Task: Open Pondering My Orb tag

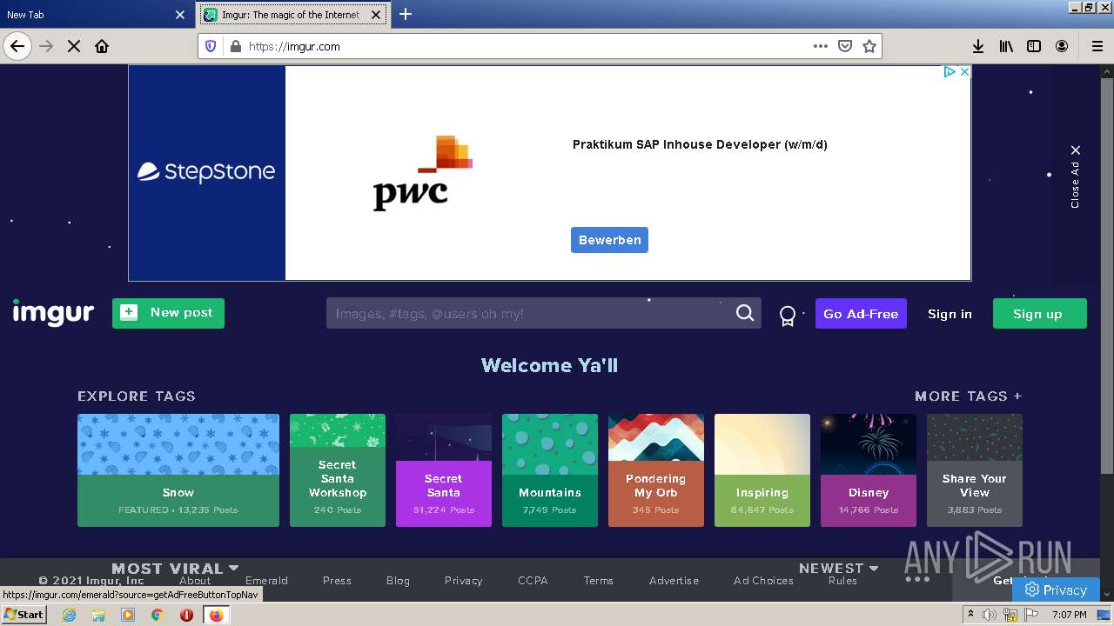Action: click(656, 470)
